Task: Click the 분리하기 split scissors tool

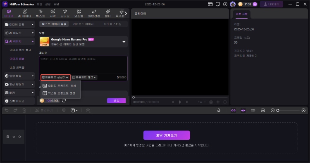Action: click(44, 110)
